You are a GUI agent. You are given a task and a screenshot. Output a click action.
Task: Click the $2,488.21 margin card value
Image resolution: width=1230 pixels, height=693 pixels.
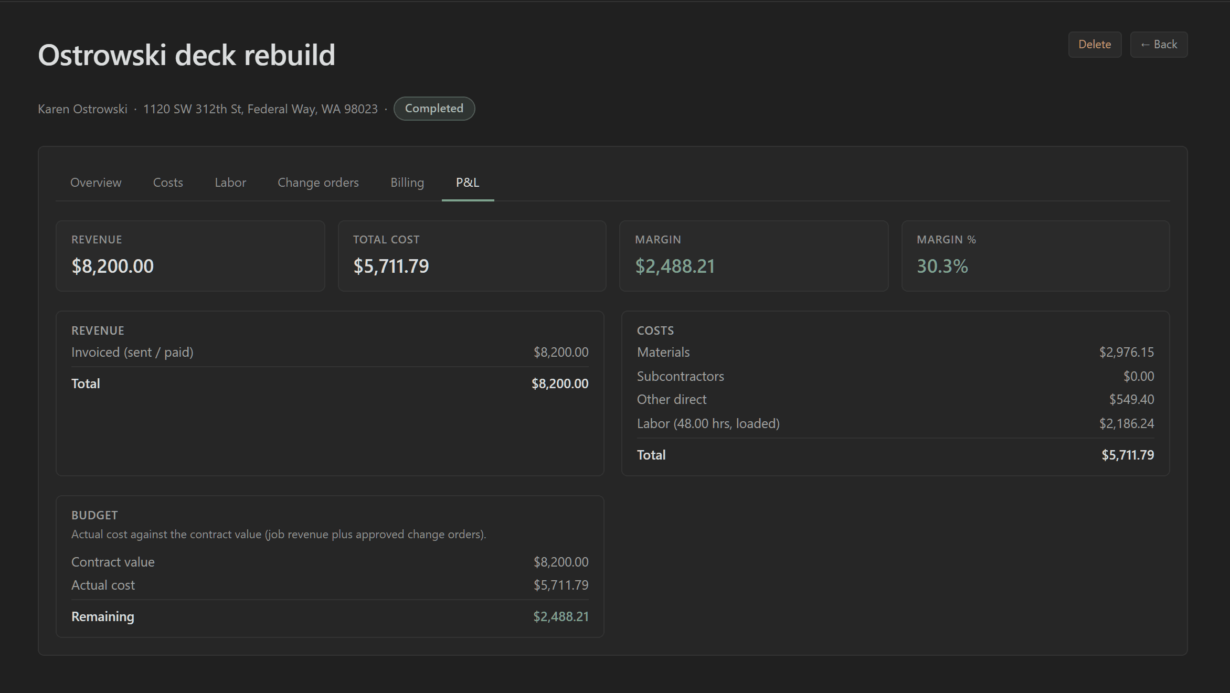(x=675, y=266)
